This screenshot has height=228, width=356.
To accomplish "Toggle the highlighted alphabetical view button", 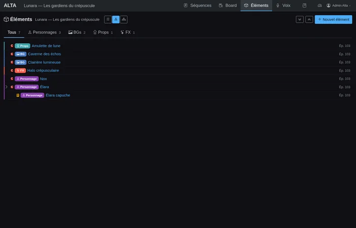I will point(116,20).
